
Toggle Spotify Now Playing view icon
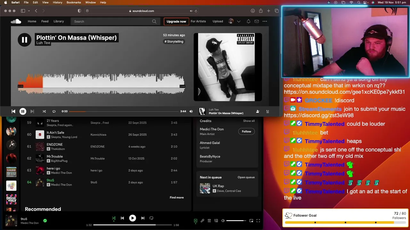click(196, 220)
